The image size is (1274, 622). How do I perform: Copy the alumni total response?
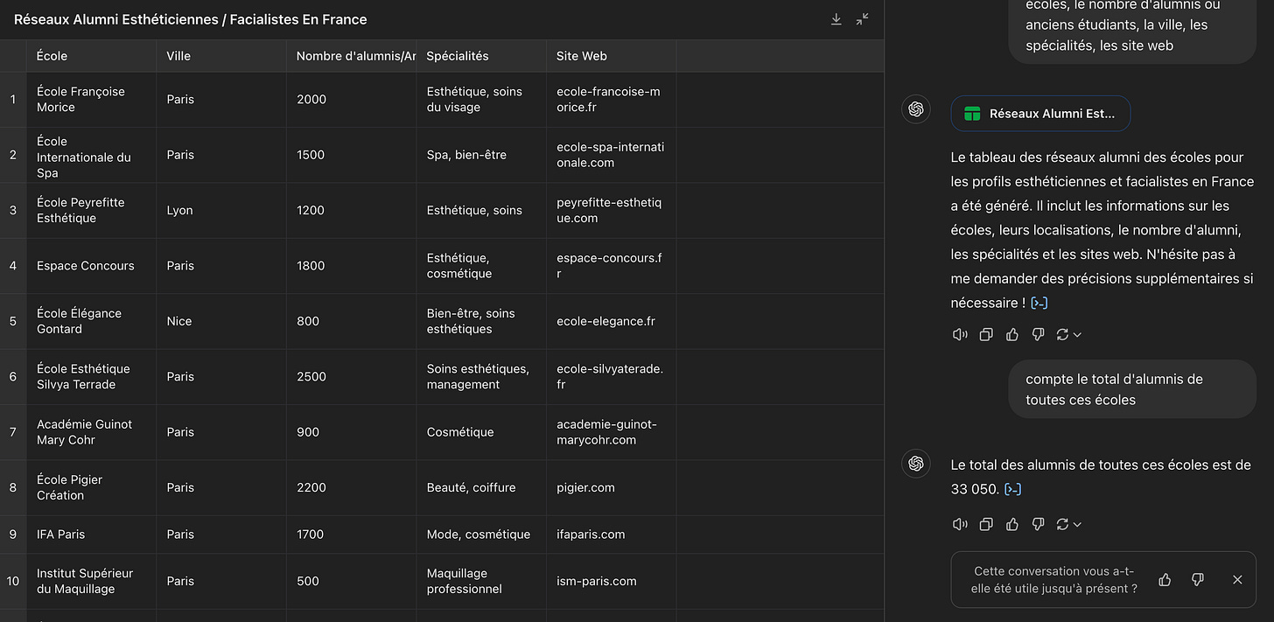(x=986, y=524)
